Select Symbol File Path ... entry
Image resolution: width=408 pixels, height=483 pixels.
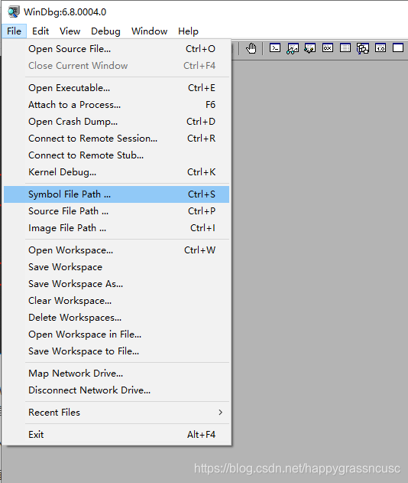117,194
